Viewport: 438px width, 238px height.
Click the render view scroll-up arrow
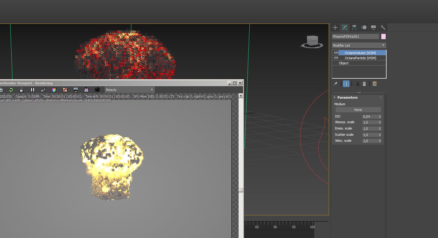tap(241, 96)
